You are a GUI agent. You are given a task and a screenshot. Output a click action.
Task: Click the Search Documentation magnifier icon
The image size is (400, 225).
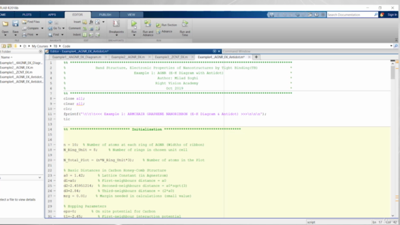tap(376, 15)
